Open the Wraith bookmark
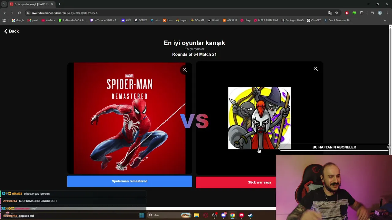392x220 pixels. click(x=213, y=20)
